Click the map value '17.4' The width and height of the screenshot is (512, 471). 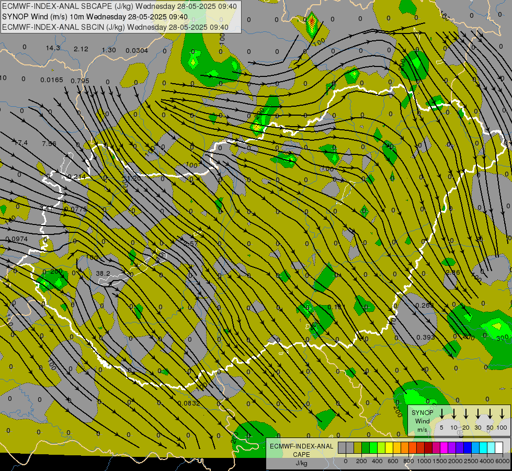(20, 142)
